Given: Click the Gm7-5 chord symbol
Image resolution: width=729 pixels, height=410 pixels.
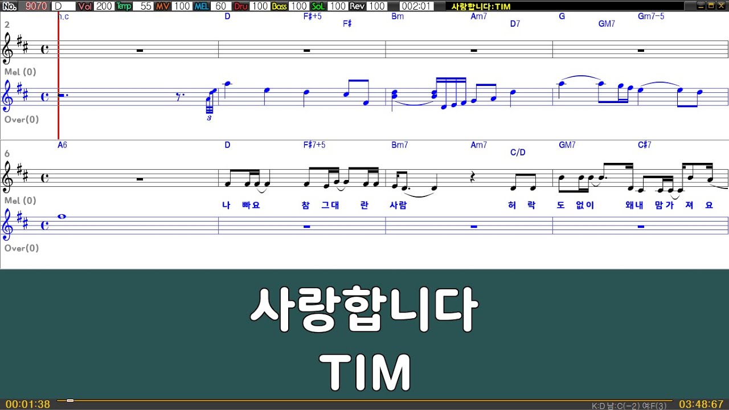Looking at the screenshot, I should click(651, 16).
